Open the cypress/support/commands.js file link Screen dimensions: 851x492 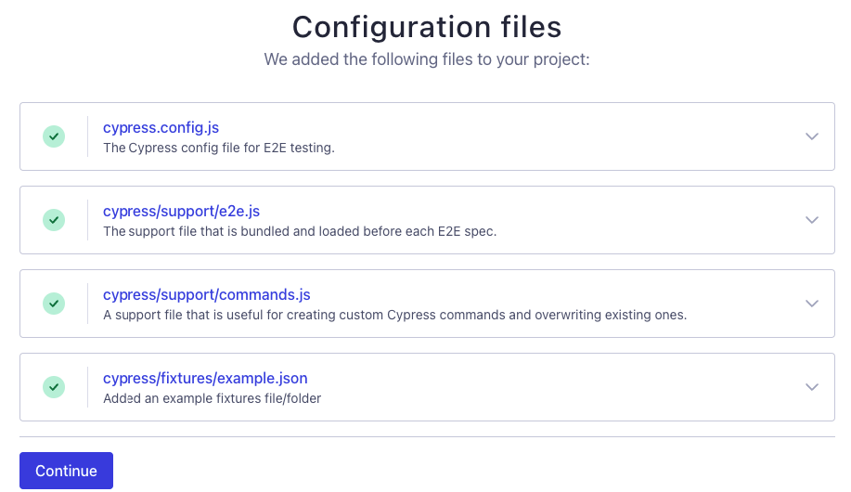(207, 295)
